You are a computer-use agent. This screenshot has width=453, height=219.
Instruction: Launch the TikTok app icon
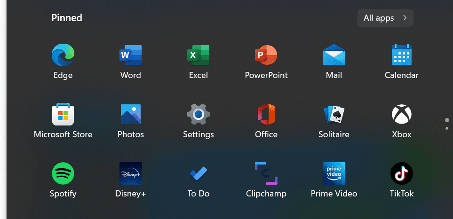pyautogui.click(x=402, y=173)
